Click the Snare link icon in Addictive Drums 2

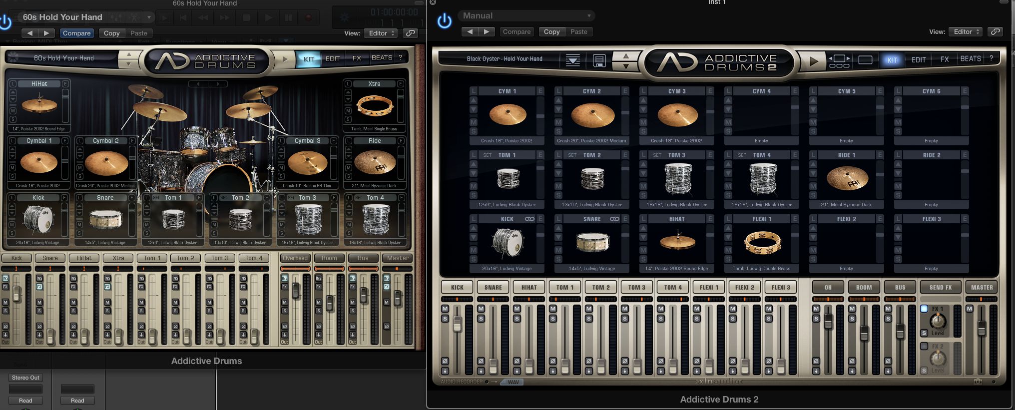click(x=614, y=219)
